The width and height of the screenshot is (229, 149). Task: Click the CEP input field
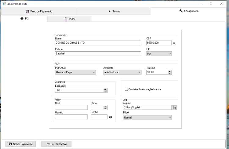159,43
